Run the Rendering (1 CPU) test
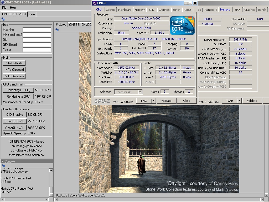The height and width of the screenshot is (202, 269). [x=18, y=90]
